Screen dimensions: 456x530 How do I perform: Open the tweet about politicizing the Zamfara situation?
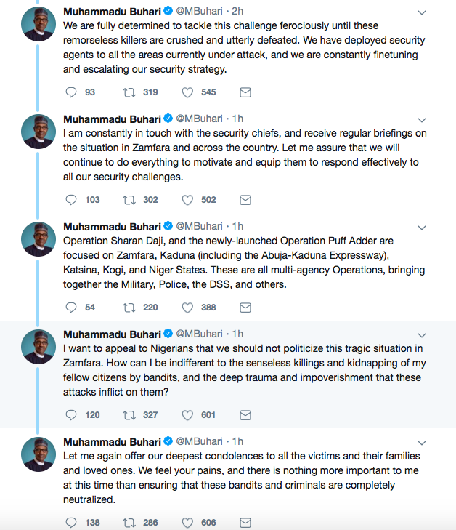coord(245,370)
